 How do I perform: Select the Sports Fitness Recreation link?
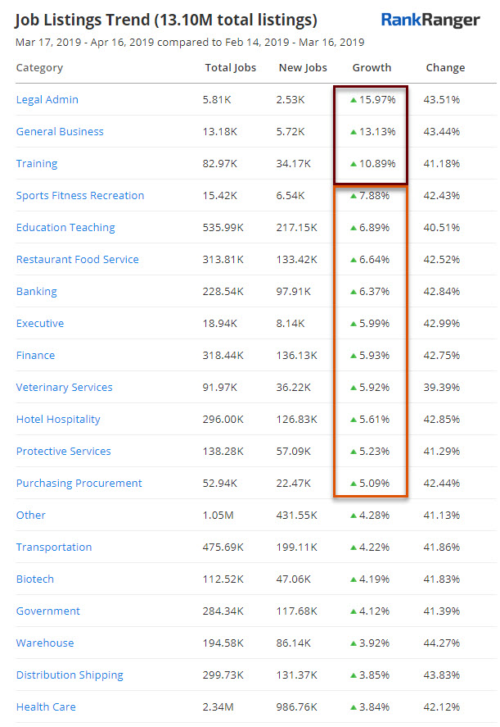(x=80, y=196)
